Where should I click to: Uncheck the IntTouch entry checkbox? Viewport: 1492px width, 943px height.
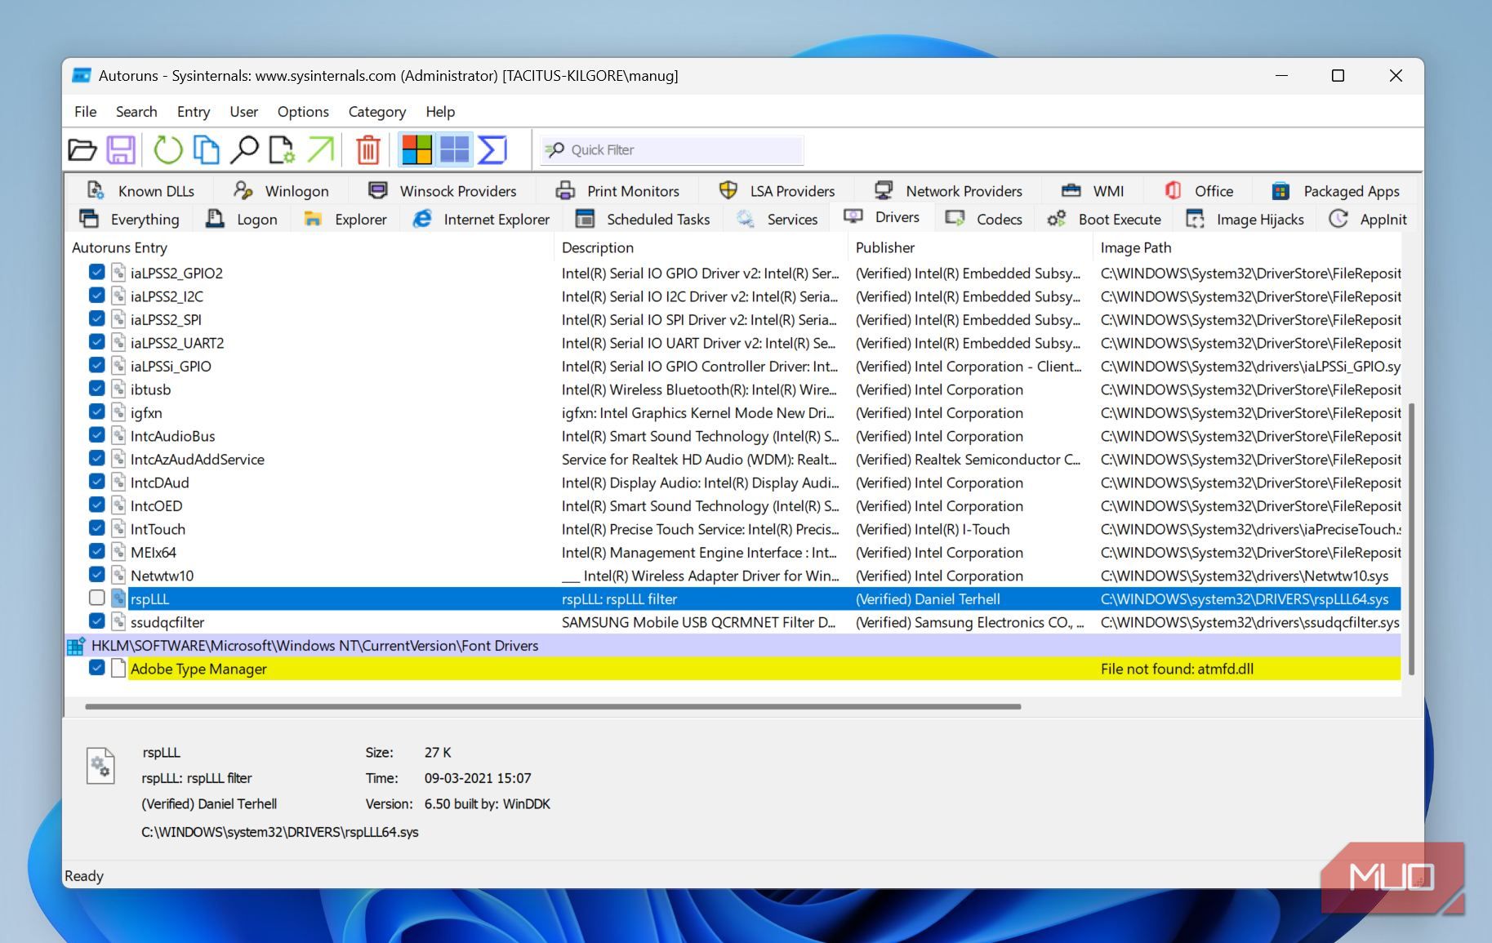(96, 528)
